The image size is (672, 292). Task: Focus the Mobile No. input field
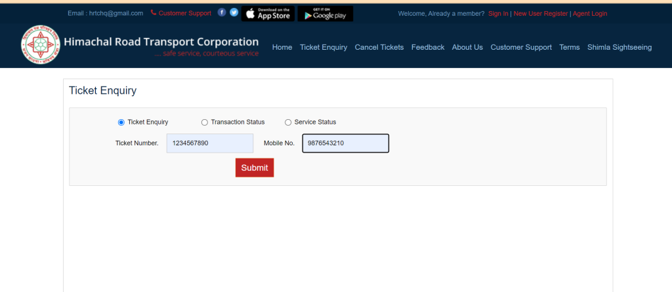coord(345,143)
